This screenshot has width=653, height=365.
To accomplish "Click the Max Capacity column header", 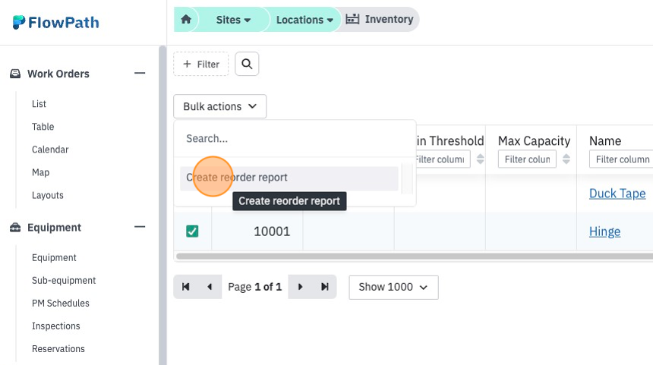I will 534,141.
